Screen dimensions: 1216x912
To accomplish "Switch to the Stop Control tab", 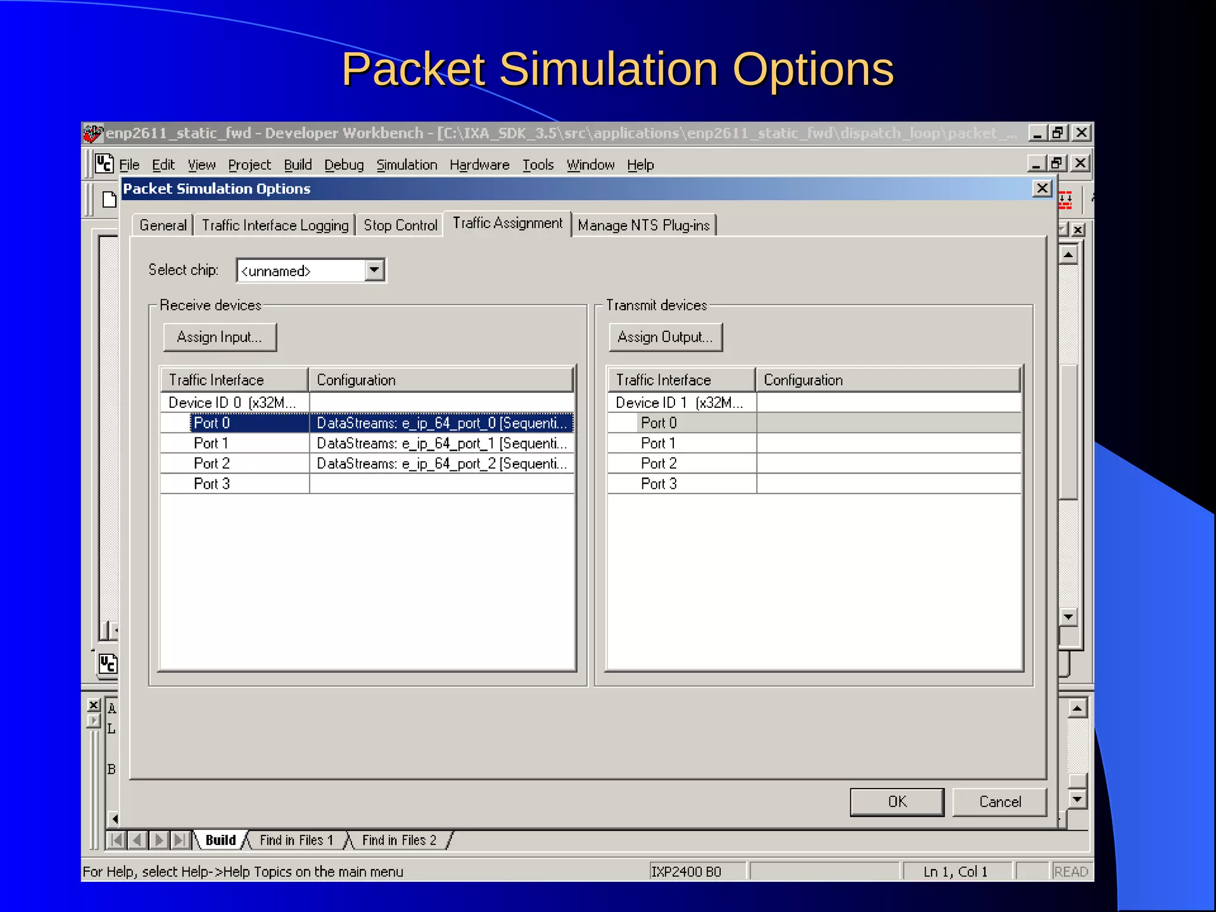I will click(400, 225).
